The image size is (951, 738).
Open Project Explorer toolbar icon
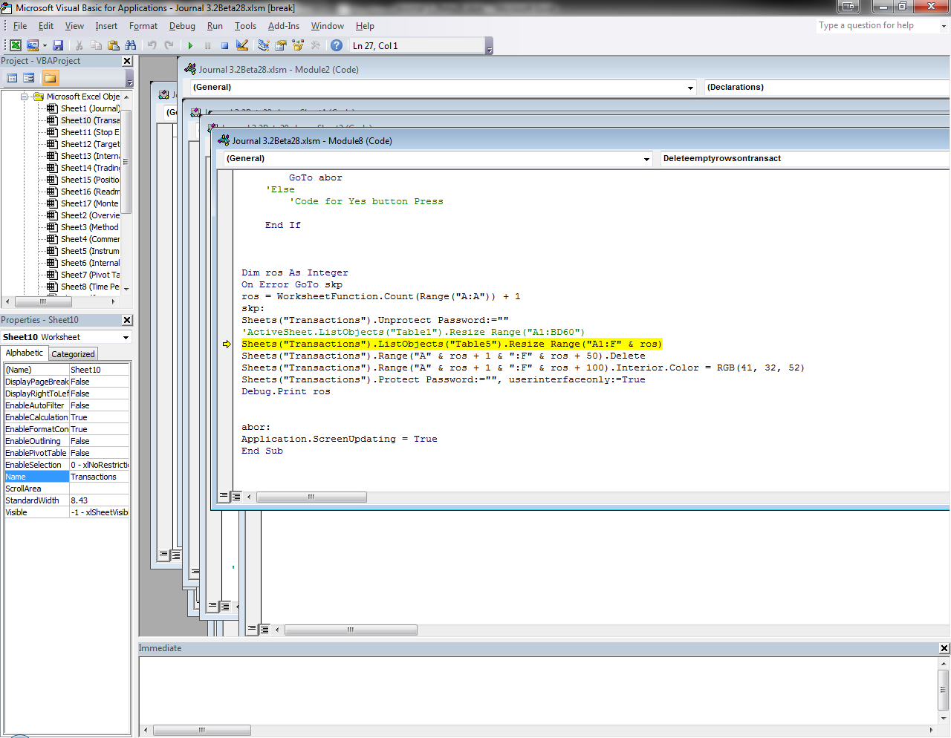[263, 45]
